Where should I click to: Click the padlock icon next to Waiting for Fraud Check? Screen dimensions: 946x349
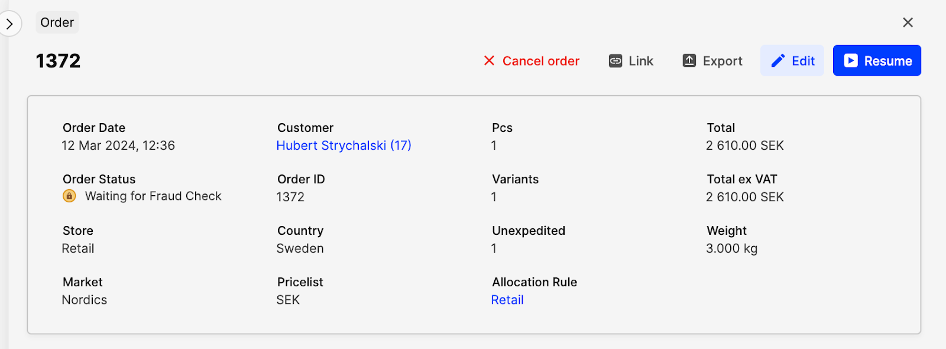[x=70, y=196]
